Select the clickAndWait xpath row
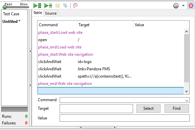 pyautogui.click(x=111, y=76)
